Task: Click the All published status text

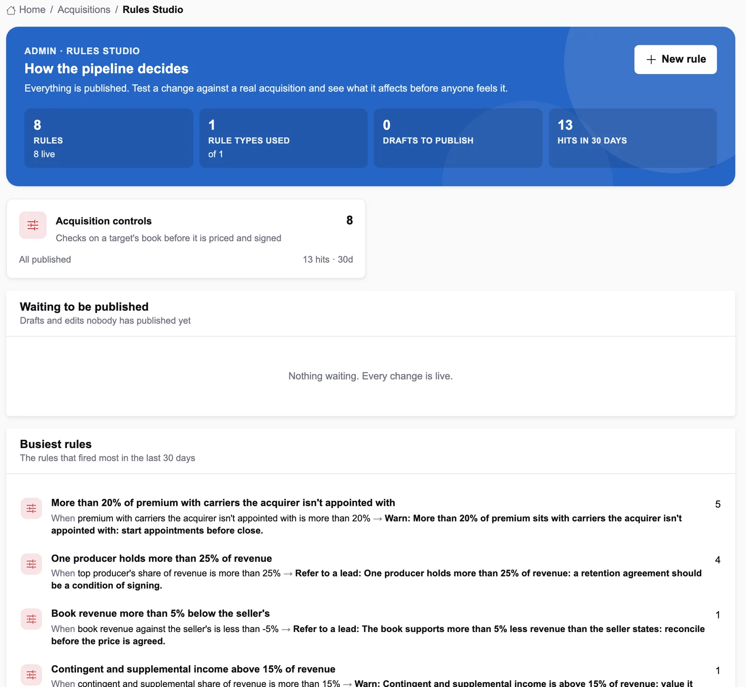Action: 45,259
